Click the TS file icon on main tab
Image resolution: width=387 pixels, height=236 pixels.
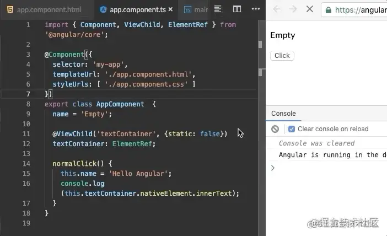187,9
